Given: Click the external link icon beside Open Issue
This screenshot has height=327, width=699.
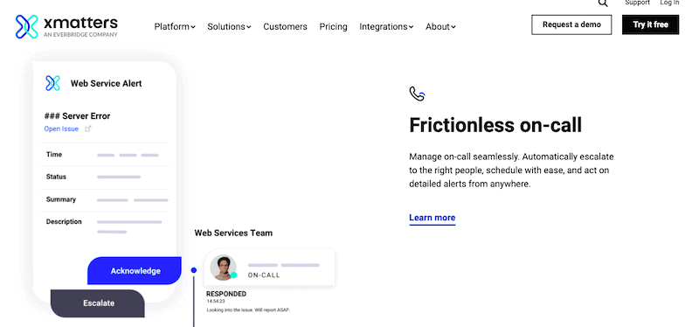Looking at the screenshot, I should point(88,129).
